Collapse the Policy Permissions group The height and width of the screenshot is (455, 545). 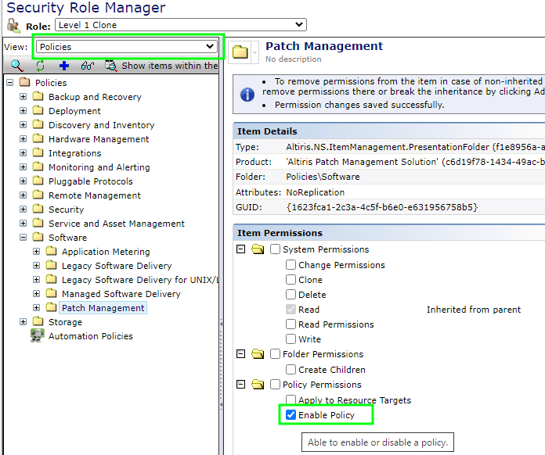[241, 384]
